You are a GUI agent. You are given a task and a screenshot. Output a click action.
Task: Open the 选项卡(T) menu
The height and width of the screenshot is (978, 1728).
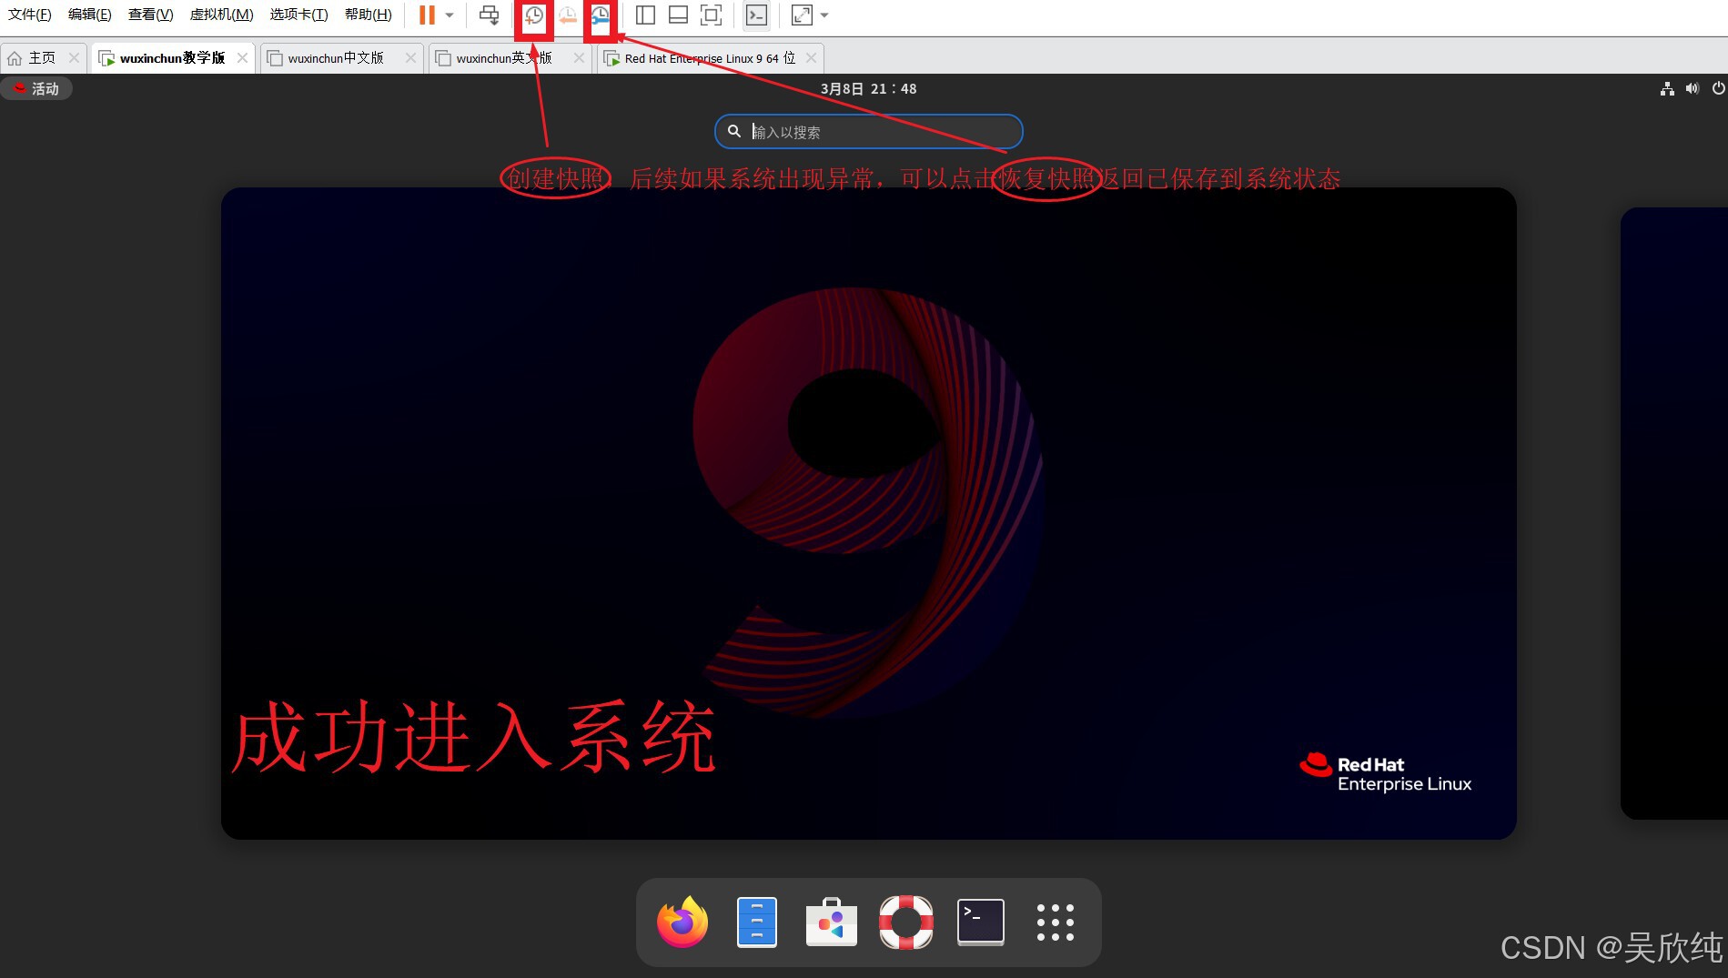click(x=299, y=15)
